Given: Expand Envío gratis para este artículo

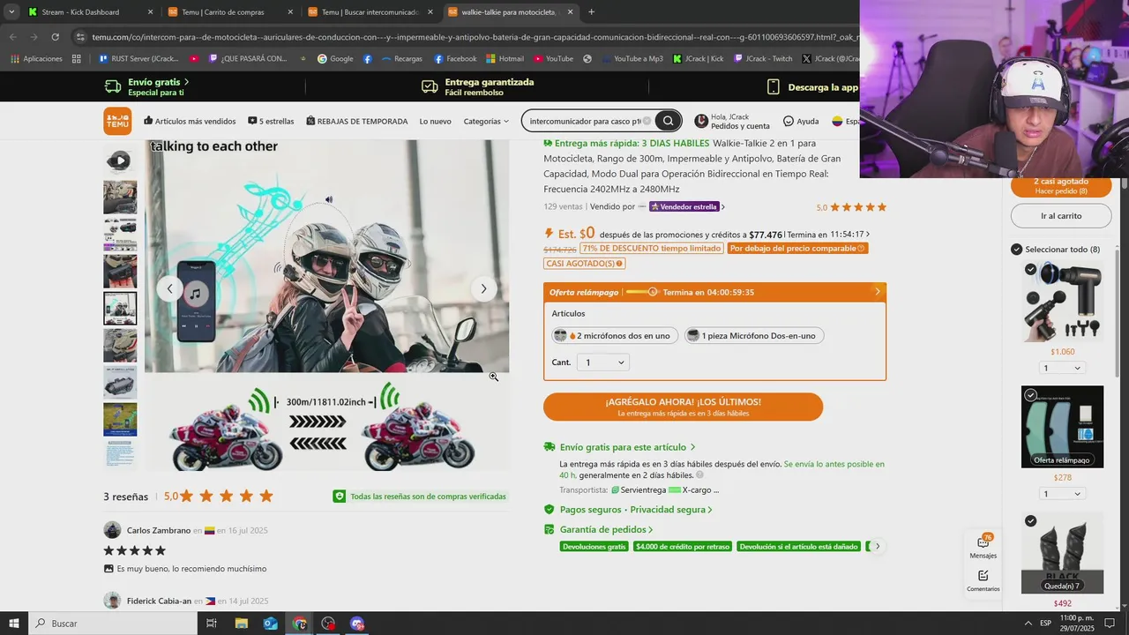Looking at the screenshot, I should coord(621,447).
